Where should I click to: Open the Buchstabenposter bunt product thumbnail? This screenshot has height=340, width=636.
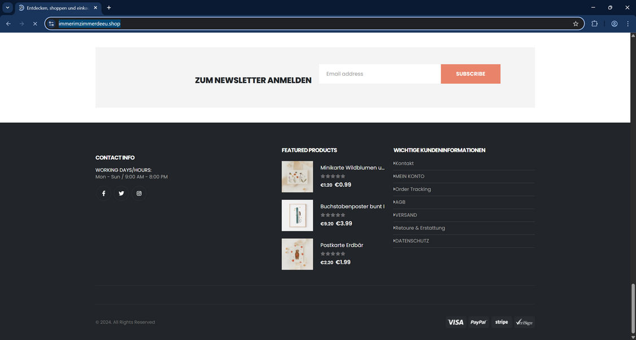click(x=297, y=215)
